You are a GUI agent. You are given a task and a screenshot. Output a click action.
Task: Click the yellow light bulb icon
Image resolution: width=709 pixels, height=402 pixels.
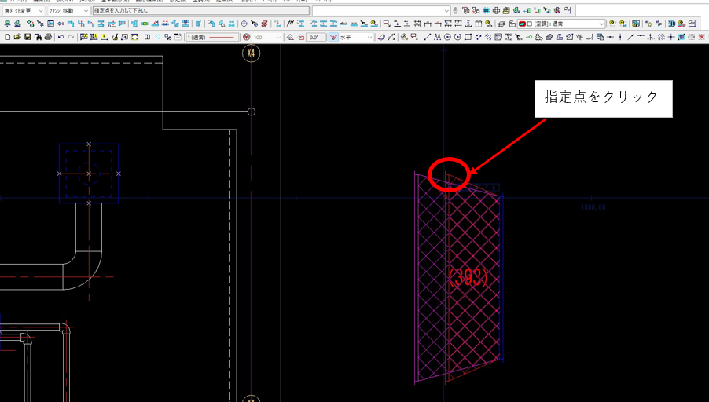coord(648,24)
